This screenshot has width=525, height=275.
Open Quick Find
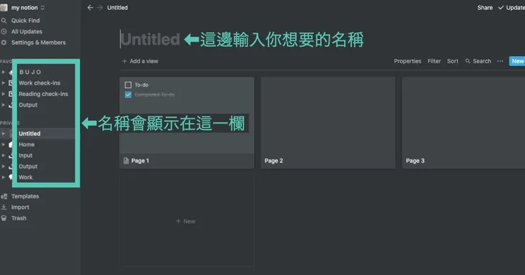(25, 21)
